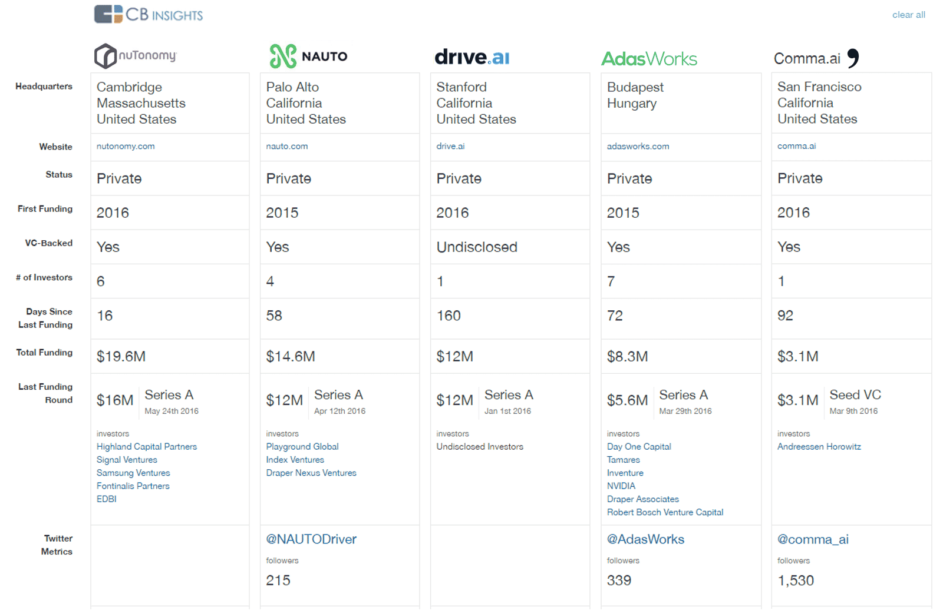This screenshot has height=614, width=943.
Task: Select Comma.ai follower count 1,530
Action: tap(796, 580)
